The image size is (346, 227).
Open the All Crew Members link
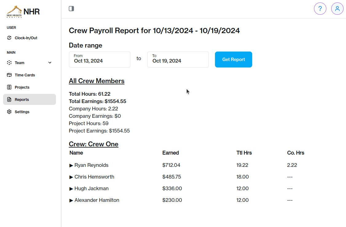97,81
